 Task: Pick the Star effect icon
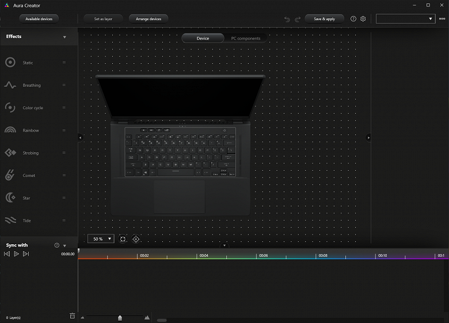coord(10,198)
